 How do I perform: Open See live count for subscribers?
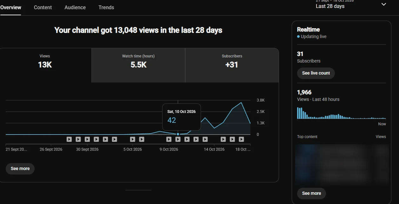[x=316, y=73]
